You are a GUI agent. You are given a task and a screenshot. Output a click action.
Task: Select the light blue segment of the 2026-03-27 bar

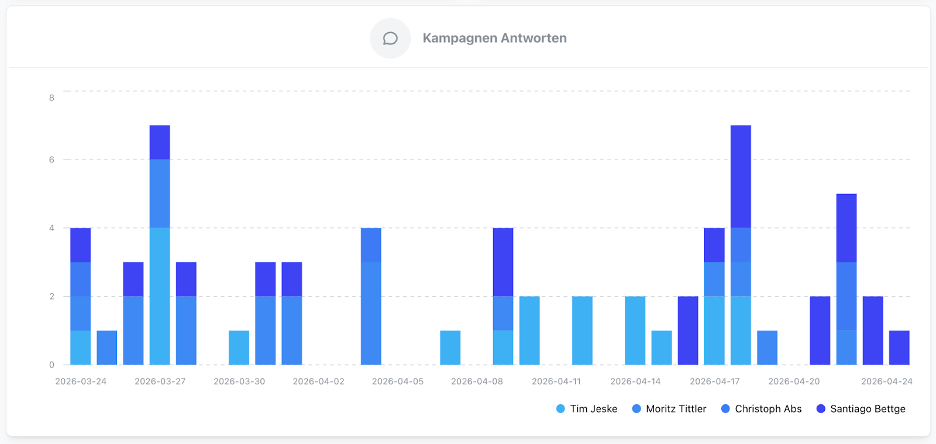tap(160, 296)
